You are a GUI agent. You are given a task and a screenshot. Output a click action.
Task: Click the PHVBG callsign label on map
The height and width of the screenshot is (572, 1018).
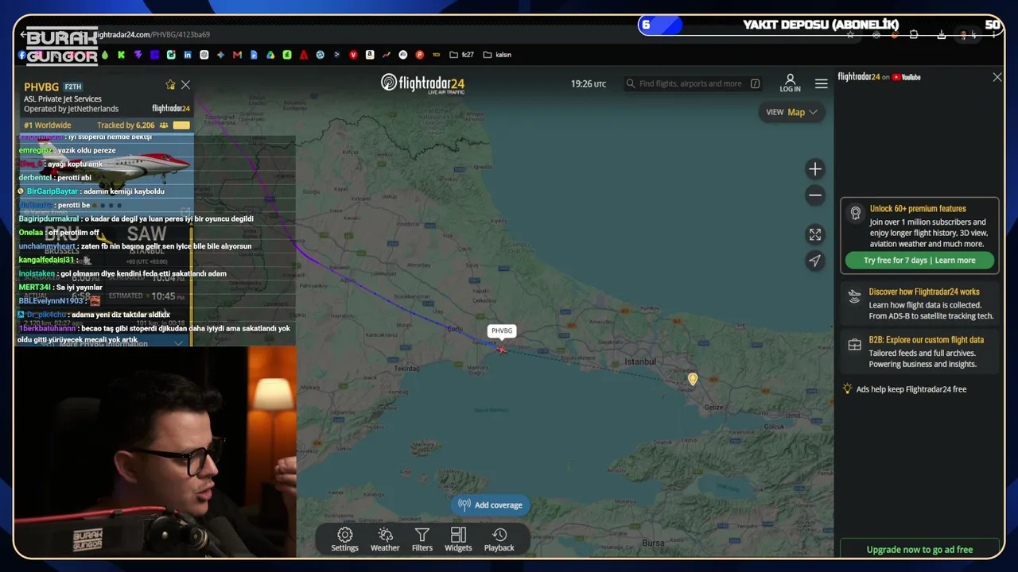click(x=502, y=330)
